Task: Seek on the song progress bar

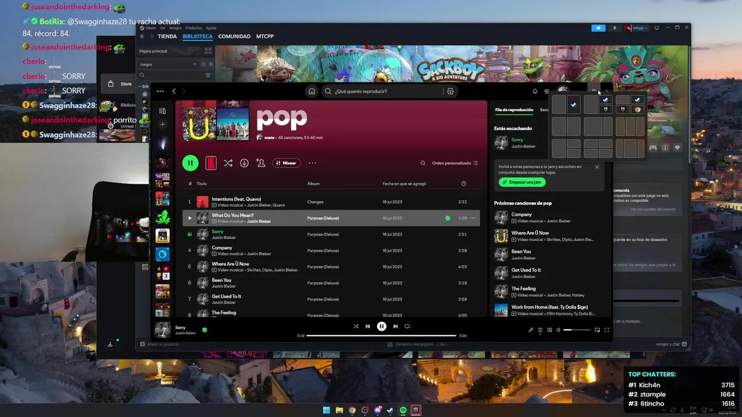Action: pyautogui.click(x=381, y=335)
